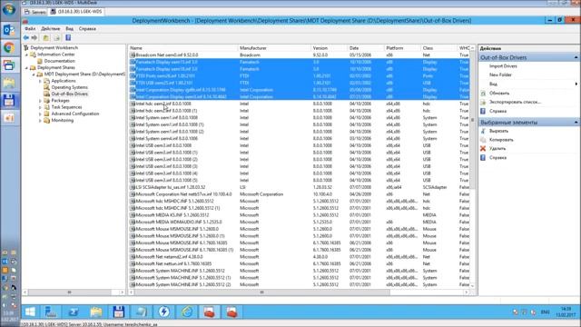This screenshot has height=327, width=581.
Task: Collapse the Out-of-Box Drivers actions section
Action: pyautogui.click(x=576, y=57)
